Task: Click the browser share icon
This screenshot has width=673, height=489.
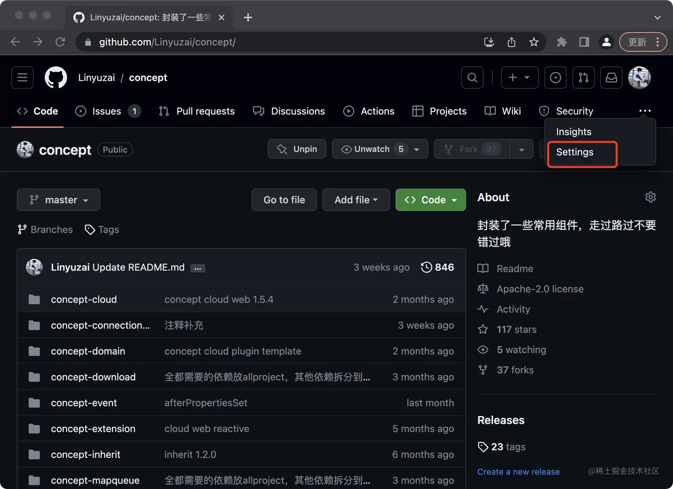Action: (x=511, y=42)
